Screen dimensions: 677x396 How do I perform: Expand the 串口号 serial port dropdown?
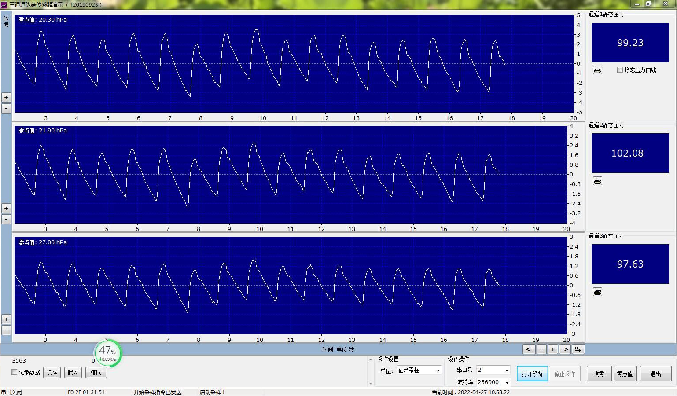(506, 370)
